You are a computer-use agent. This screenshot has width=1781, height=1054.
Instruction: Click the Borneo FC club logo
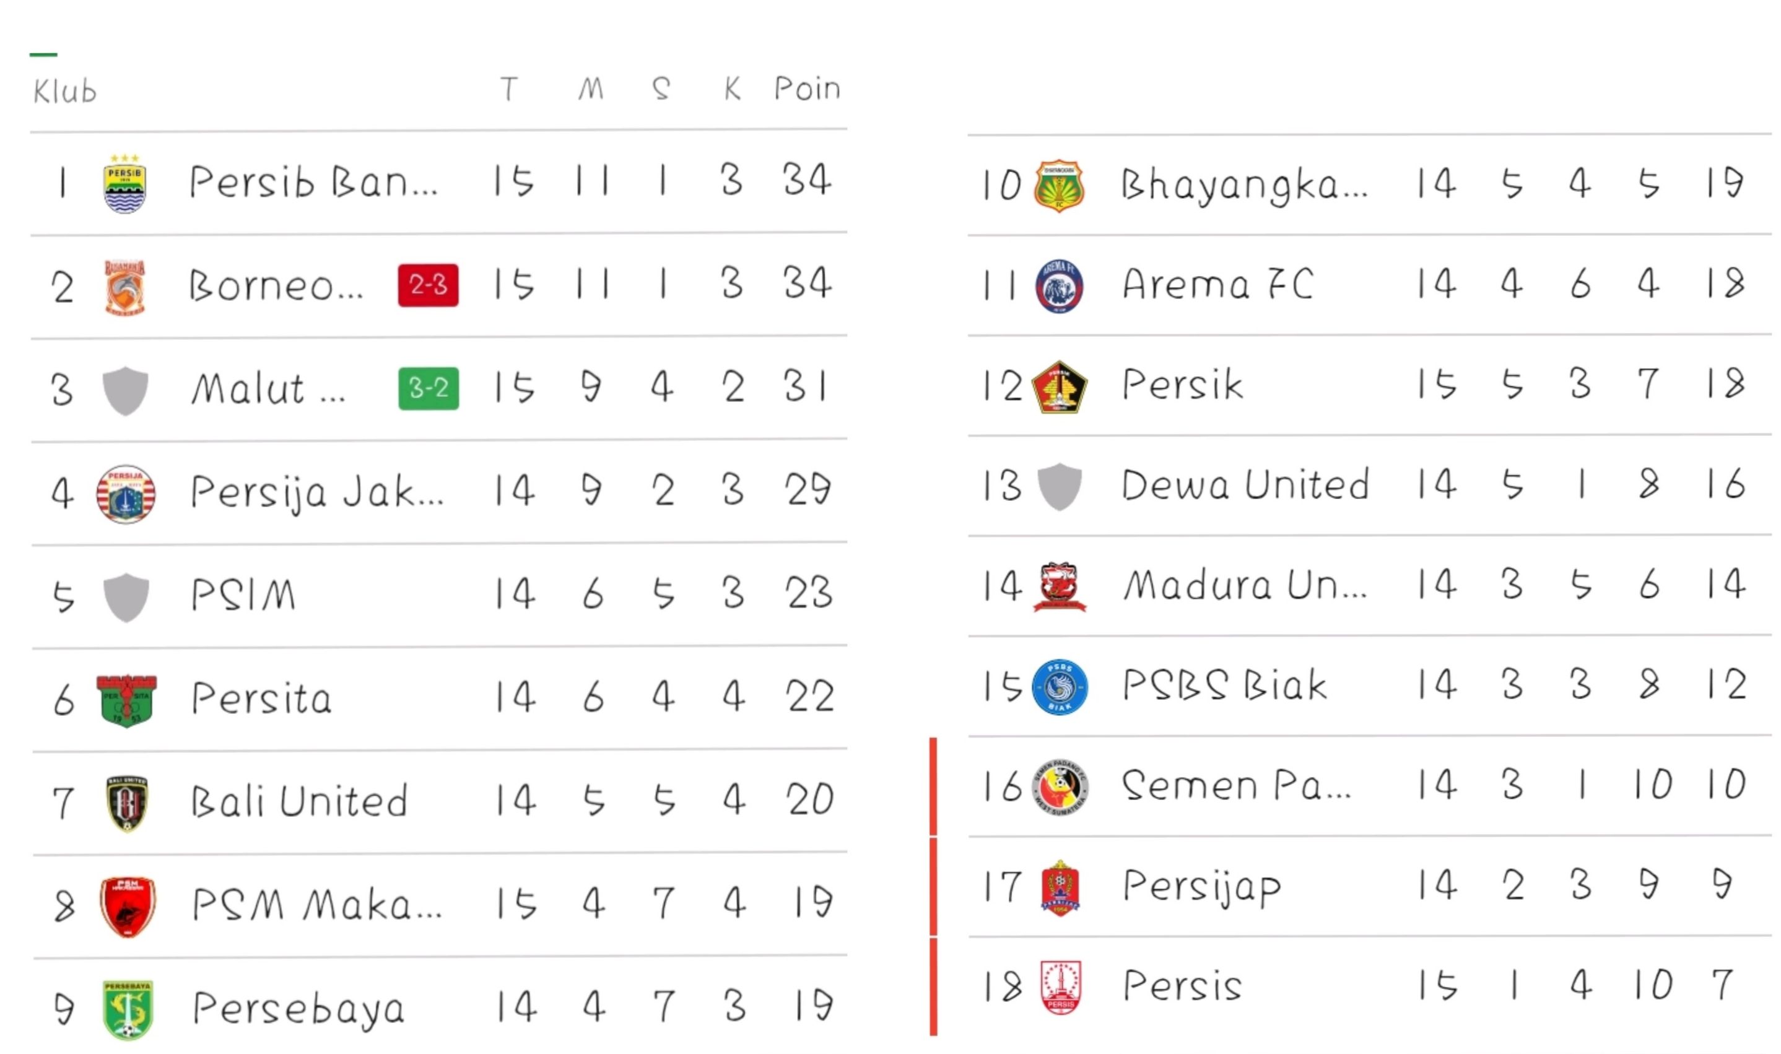[x=125, y=287]
